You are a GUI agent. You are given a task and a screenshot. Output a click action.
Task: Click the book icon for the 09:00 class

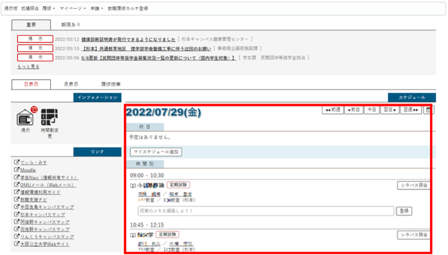coord(133,186)
